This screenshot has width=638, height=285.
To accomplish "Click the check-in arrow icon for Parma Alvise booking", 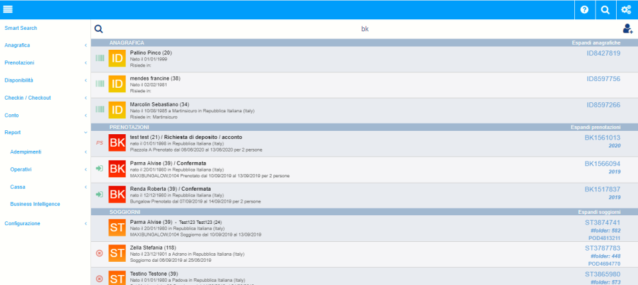I will [99, 168].
